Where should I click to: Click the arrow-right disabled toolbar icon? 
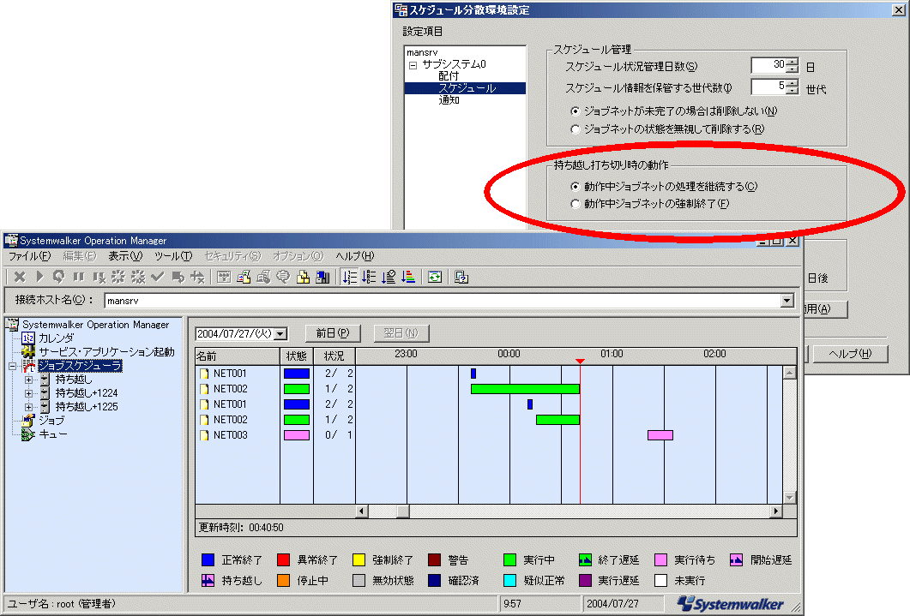click(x=178, y=277)
